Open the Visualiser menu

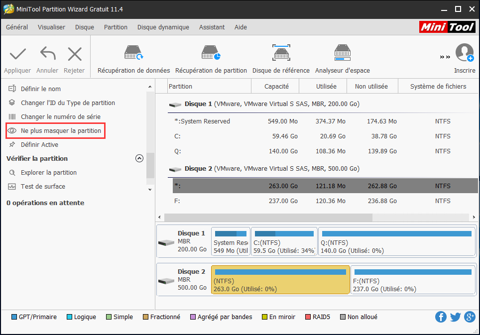tap(51, 27)
